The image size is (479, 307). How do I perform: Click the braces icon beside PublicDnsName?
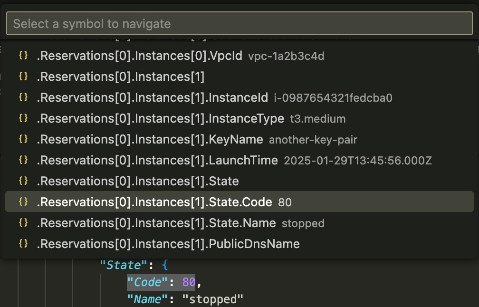pos(23,244)
